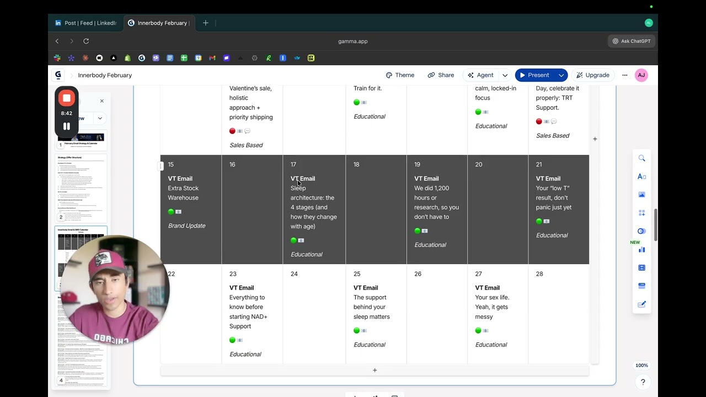Click low T result text on 21

[553, 198]
